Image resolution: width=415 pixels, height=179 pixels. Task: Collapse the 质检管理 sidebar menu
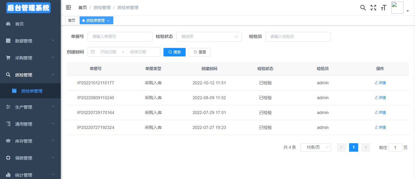(x=30, y=75)
